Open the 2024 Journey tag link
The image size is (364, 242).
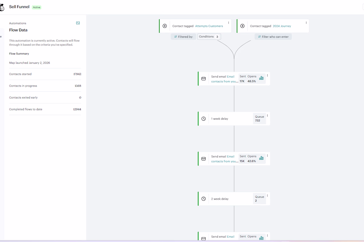point(282,26)
